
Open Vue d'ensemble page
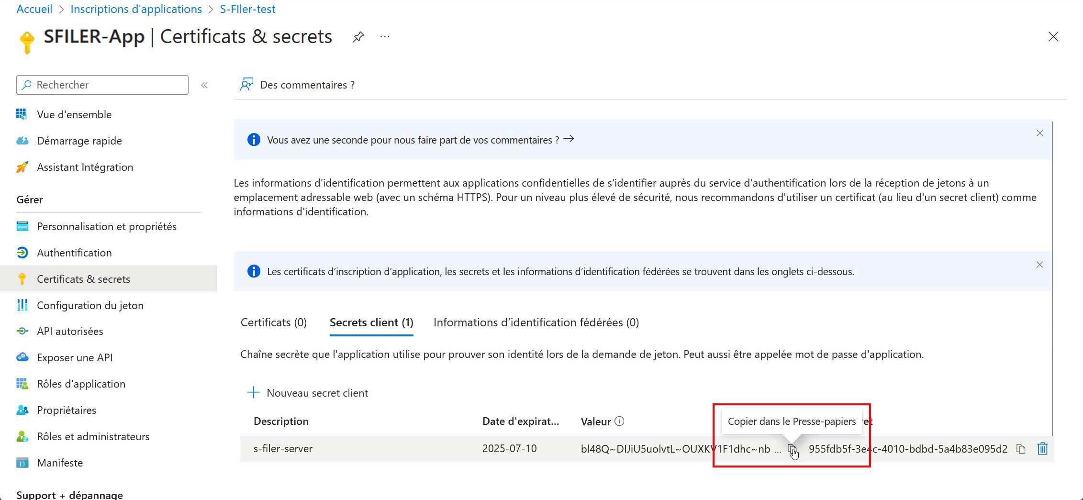coord(74,114)
